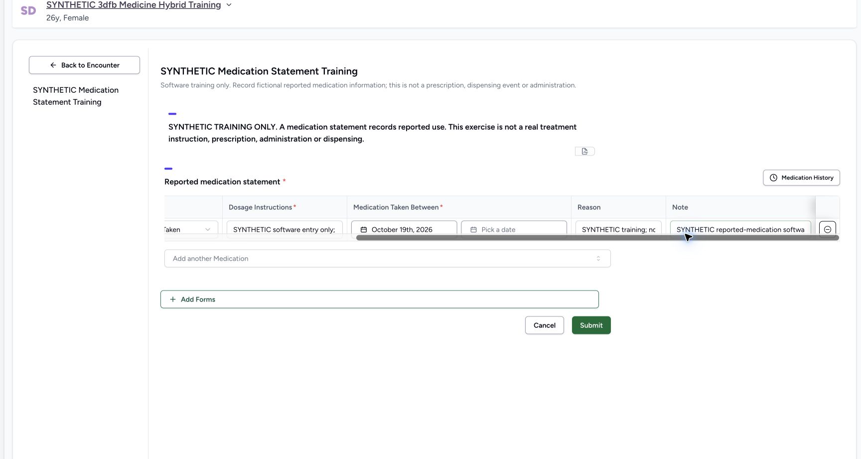Open the Taken status dropdown
The image size is (861, 459).
(x=191, y=229)
